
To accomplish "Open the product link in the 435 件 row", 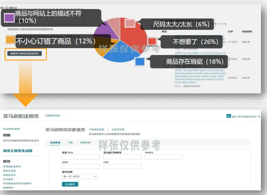I will click(x=200, y=76).
